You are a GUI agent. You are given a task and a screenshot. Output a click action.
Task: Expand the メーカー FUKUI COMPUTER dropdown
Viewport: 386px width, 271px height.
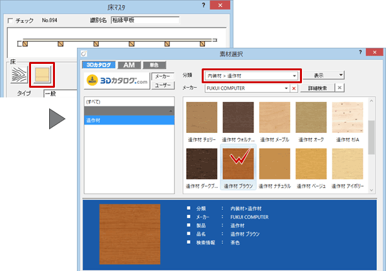click(286, 88)
